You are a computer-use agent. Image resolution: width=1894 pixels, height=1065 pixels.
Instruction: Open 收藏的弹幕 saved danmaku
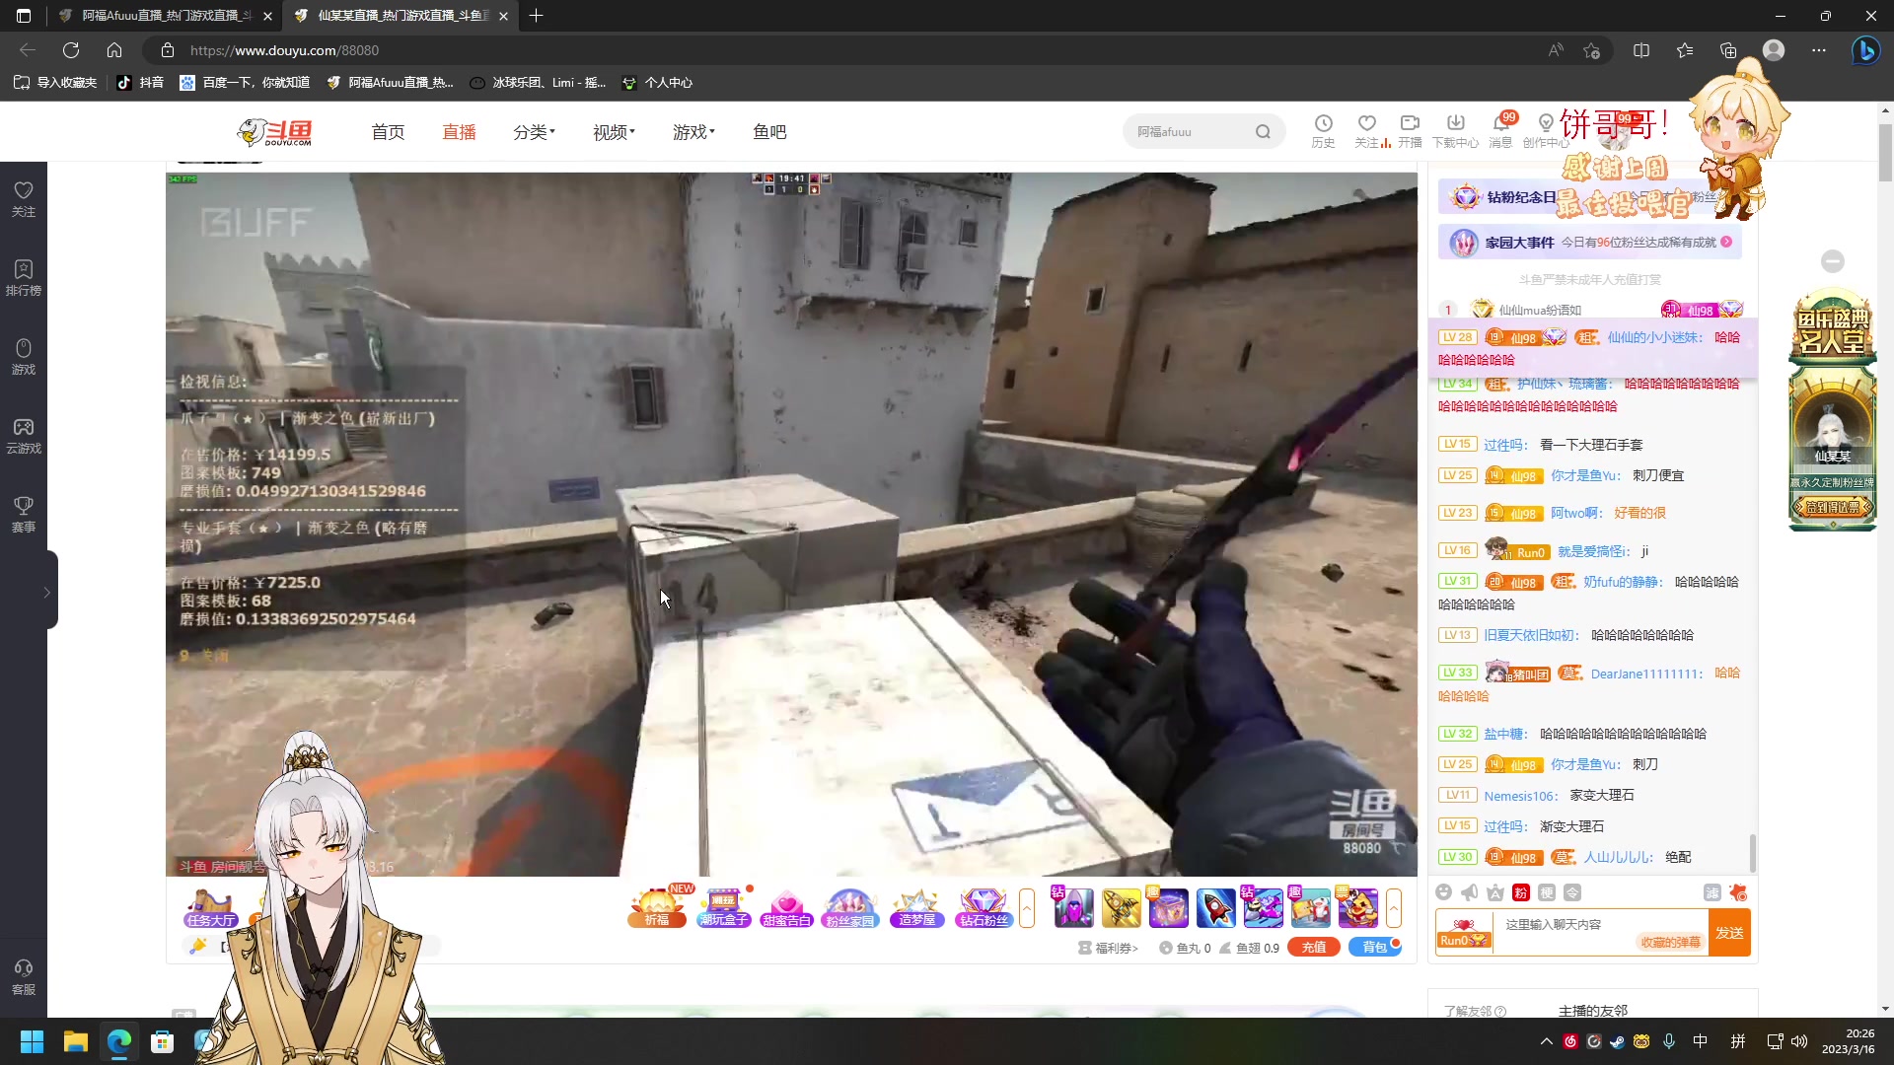pos(1671,943)
